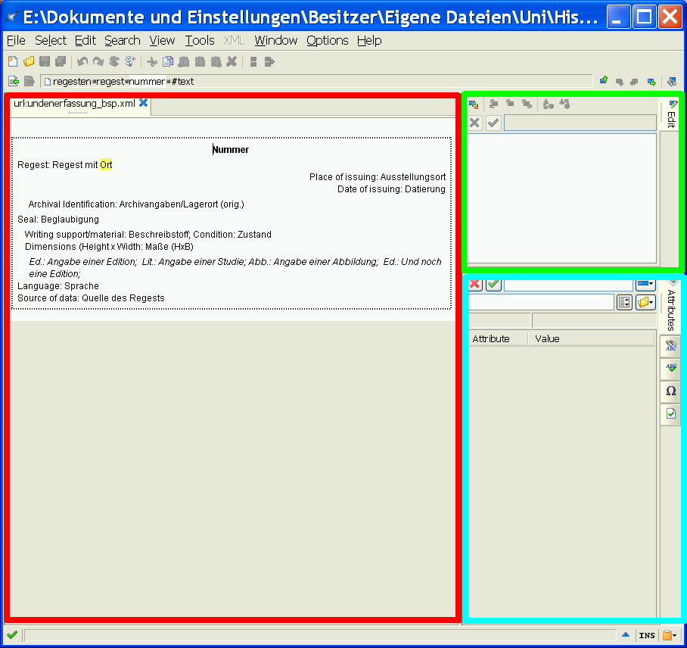Click the middle Paste clipboard icon
The height and width of the screenshot is (648, 687).
[200, 62]
